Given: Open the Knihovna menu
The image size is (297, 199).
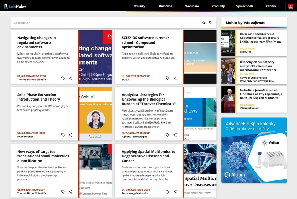Looking at the screenshot, I should point(166,6).
